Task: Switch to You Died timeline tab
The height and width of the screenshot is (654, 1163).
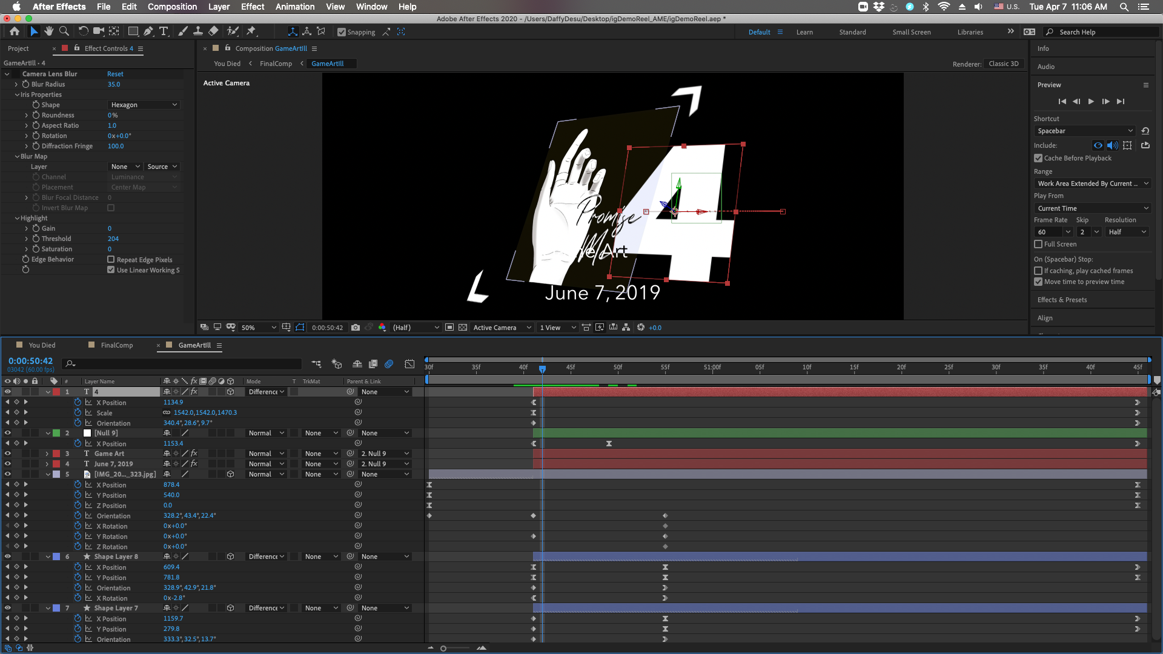Action: coord(42,345)
